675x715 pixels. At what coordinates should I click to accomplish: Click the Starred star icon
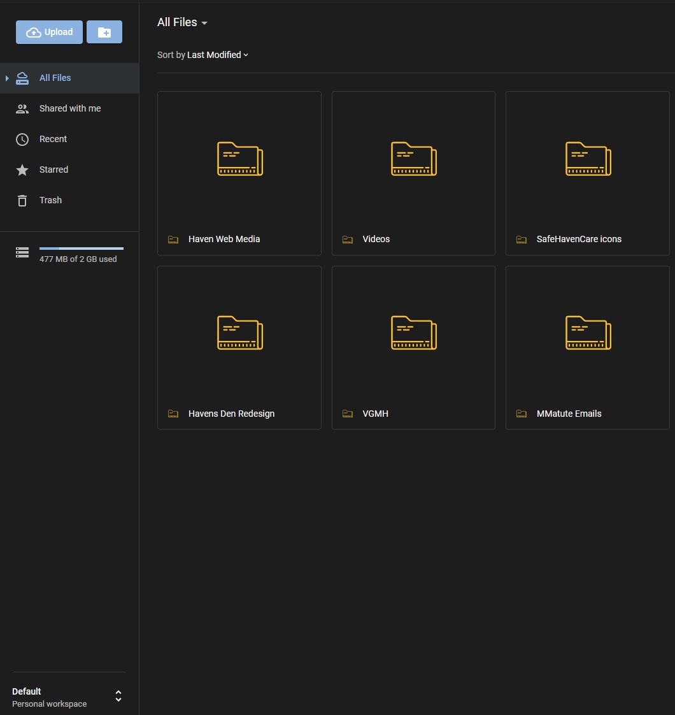click(22, 170)
